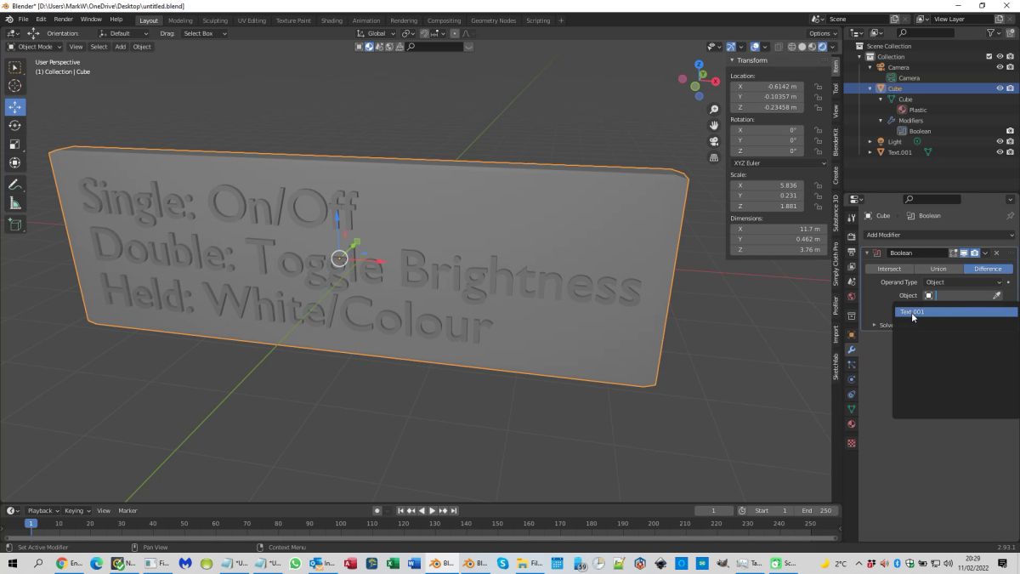Open the Add Modifier dropdown

point(938,235)
